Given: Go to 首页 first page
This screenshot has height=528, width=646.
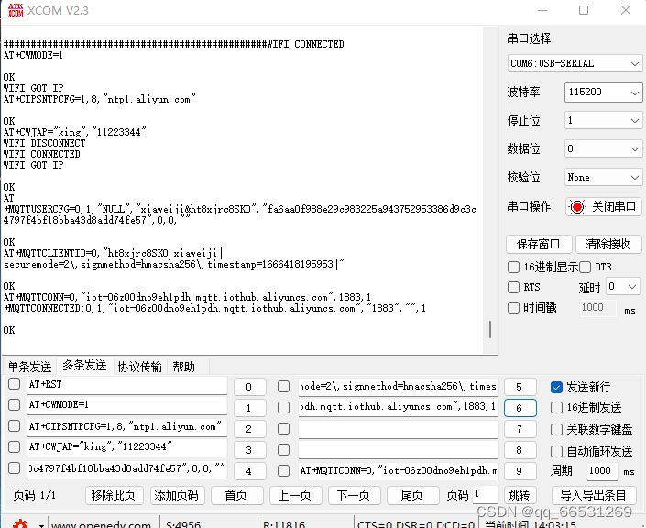Looking at the screenshot, I should click(x=236, y=495).
